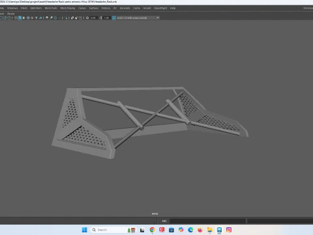The height and width of the screenshot is (235, 313).
Task: Open Google Chrome from taskbar
Action: coord(153,230)
